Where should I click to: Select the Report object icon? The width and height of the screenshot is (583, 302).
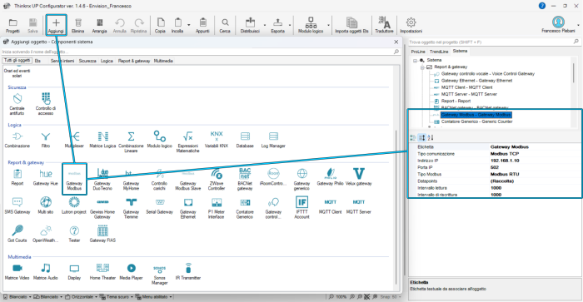pos(17,177)
